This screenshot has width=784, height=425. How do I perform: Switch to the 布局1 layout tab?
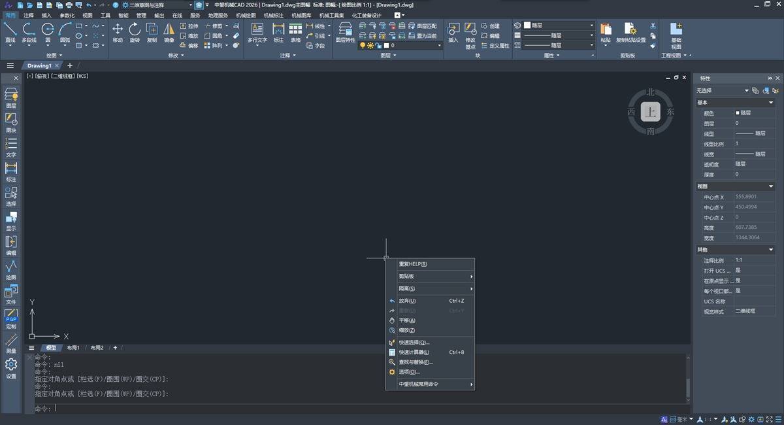tap(73, 348)
